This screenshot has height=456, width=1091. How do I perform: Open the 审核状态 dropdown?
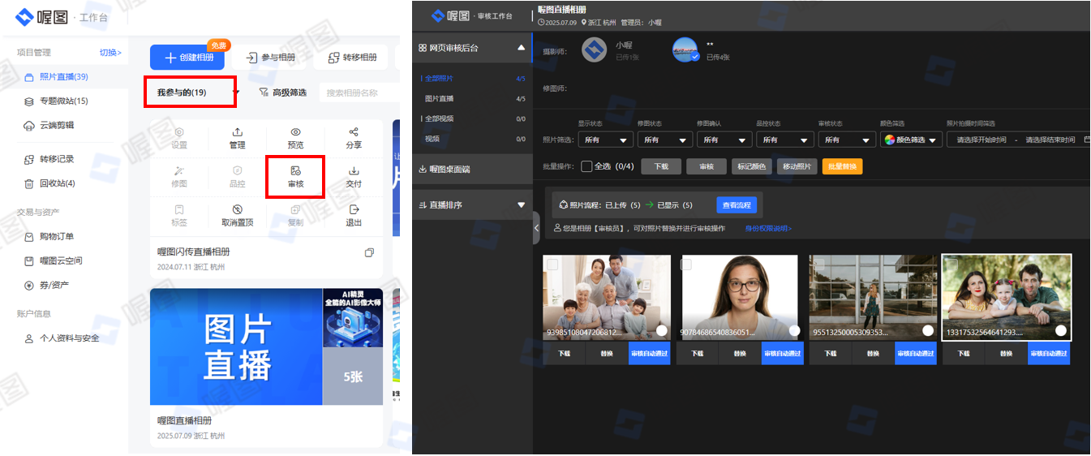pyautogui.click(x=846, y=140)
